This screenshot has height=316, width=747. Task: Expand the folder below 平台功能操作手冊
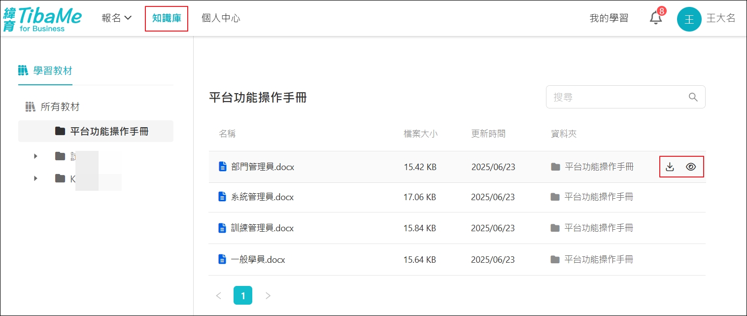35,156
